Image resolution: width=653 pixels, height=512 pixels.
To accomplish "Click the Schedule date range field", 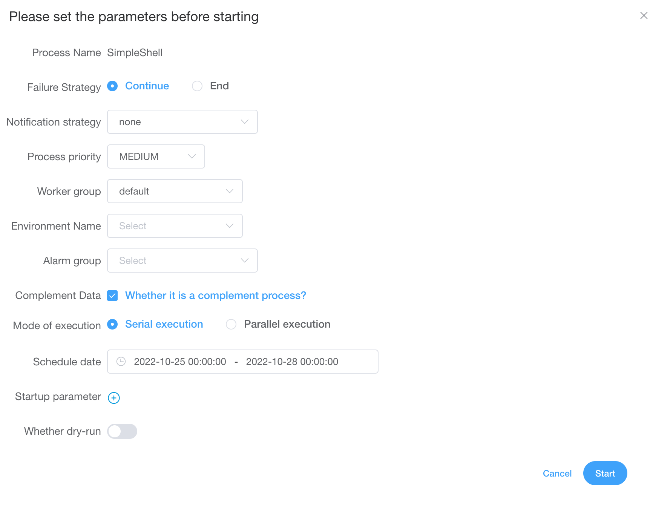I will (242, 362).
